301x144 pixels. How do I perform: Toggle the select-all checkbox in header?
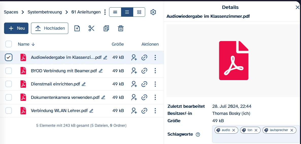tap(9, 44)
